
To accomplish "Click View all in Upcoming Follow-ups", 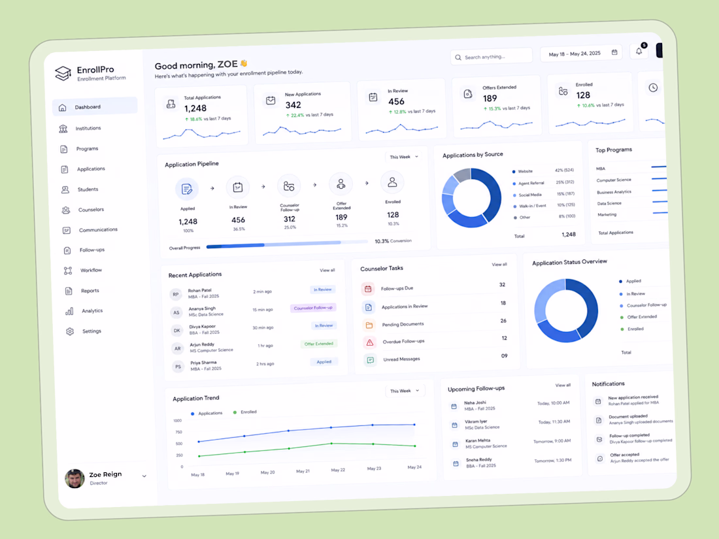I will (563, 385).
